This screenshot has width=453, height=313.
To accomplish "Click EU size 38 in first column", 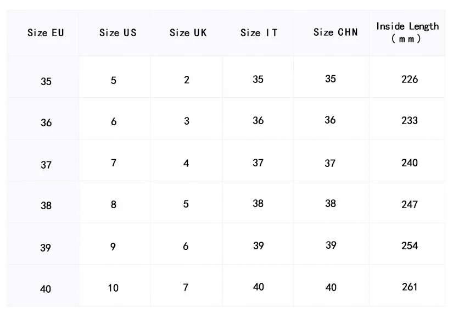I will (46, 206).
